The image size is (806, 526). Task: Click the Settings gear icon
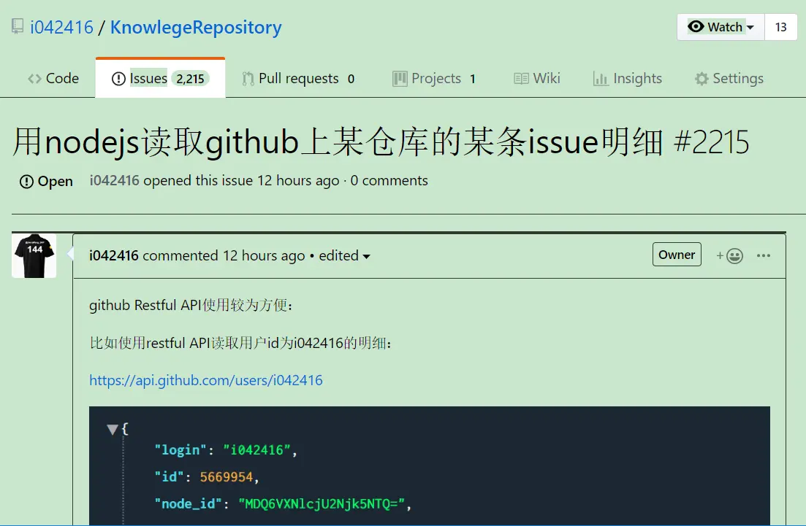click(702, 79)
